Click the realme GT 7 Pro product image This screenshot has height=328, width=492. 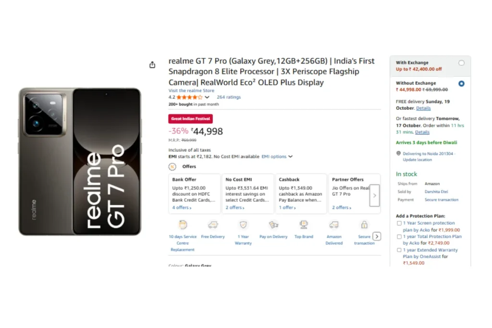(x=80, y=161)
